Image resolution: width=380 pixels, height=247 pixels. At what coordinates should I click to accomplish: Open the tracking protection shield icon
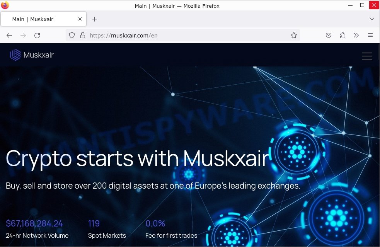[72, 36]
